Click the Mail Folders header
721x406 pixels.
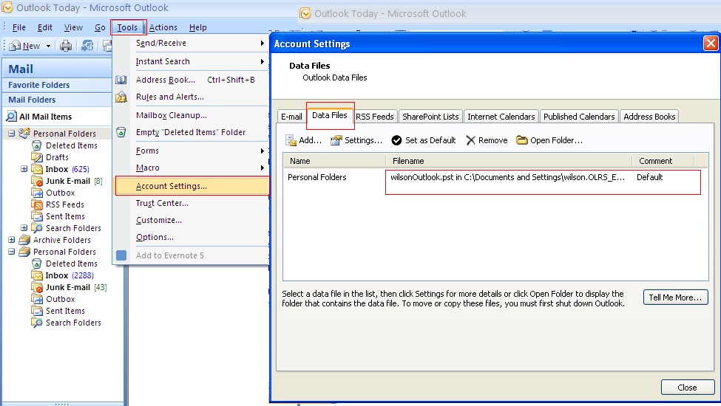(x=58, y=100)
